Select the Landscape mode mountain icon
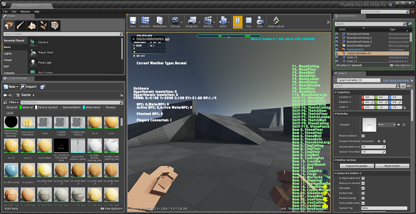 pyautogui.click(x=32, y=26)
